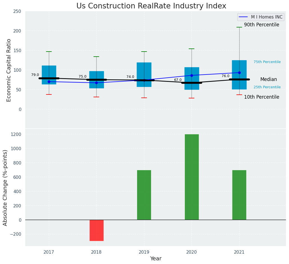Click the tallest green bar for 2020
Viewport: 289px width, 264px height.
[192, 177]
